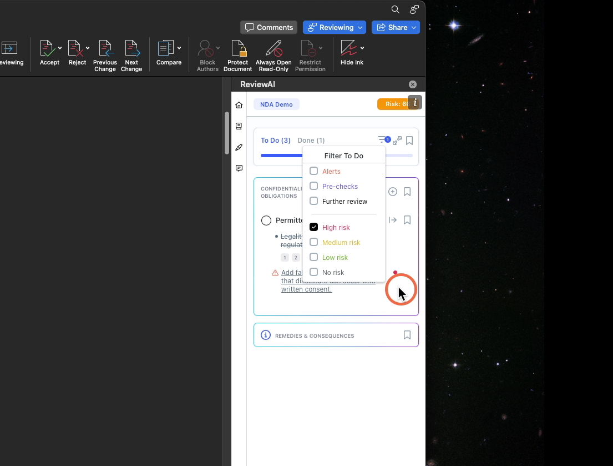Image resolution: width=613 pixels, height=466 pixels.
Task: Click reference number 1 badge
Action: (285, 258)
